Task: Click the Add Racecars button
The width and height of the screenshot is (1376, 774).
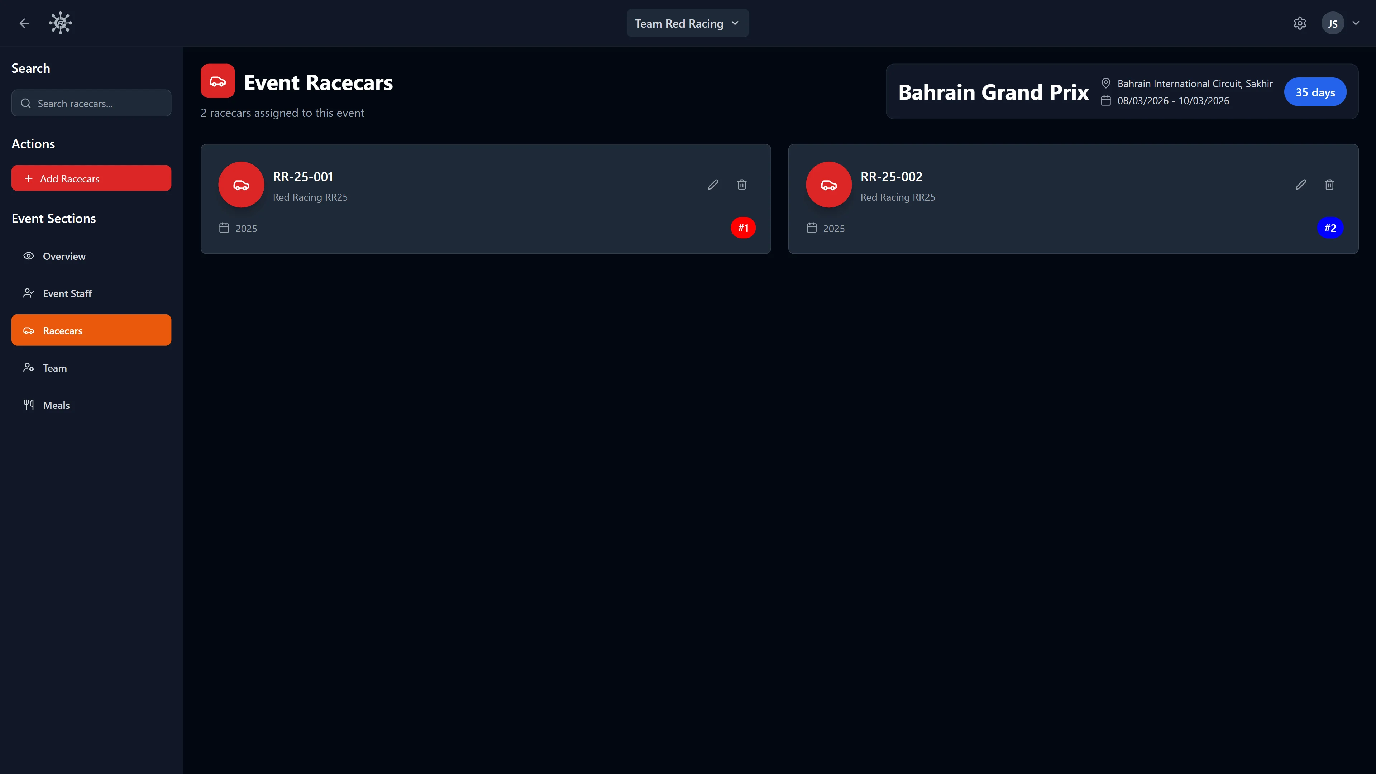Action: pyautogui.click(x=91, y=178)
